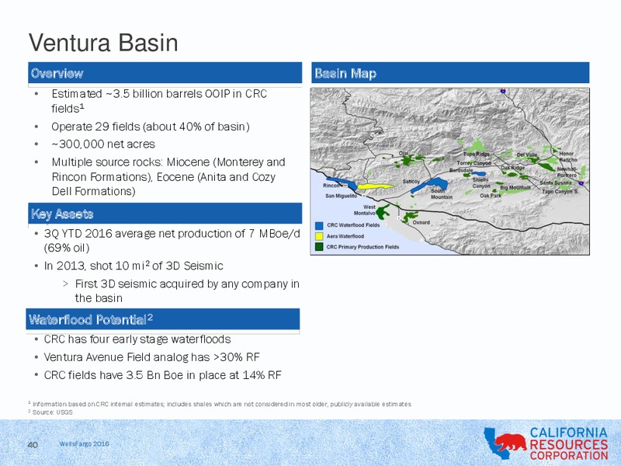This screenshot has height=466, width=621.
Task: Click the 'CALIFORNIA RESOURCES CORPORATION' logo text
Action: coord(568,443)
